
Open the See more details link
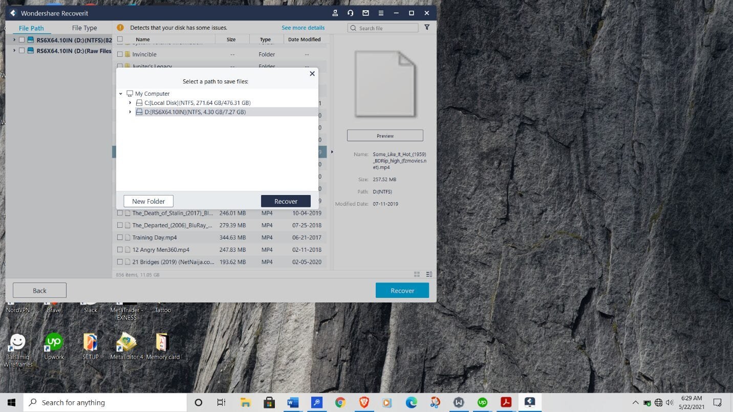pos(303,28)
